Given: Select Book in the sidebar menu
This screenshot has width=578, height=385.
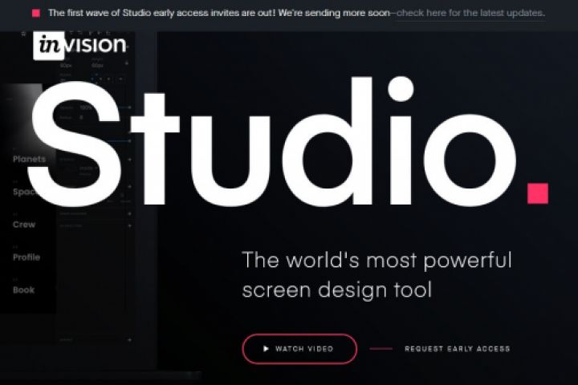Looking at the screenshot, I should tap(23, 290).
